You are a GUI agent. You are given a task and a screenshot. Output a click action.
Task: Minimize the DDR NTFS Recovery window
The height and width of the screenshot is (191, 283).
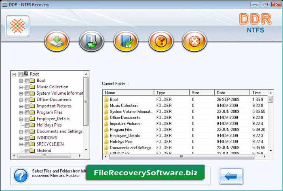point(255,4)
